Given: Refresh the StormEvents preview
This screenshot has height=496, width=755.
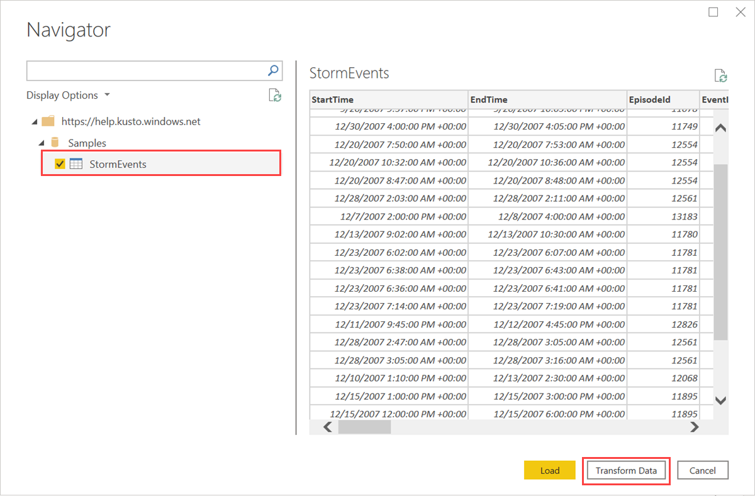Looking at the screenshot, I should pos(720,76).
